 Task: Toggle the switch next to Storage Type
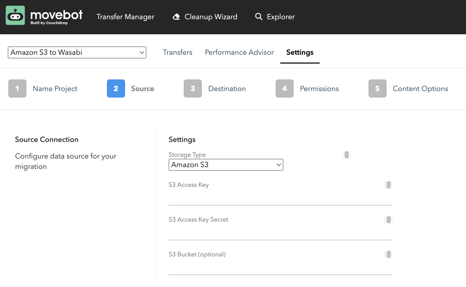pos(346,155)
